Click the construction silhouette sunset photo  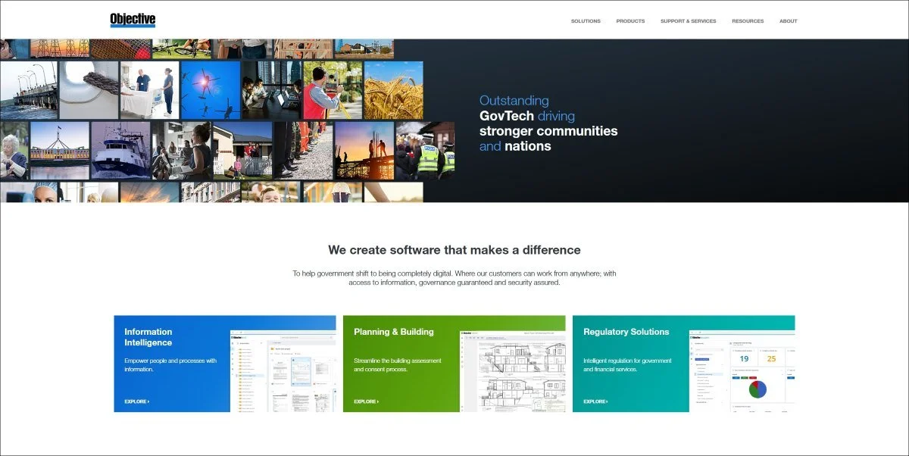(x=364, y=151)
